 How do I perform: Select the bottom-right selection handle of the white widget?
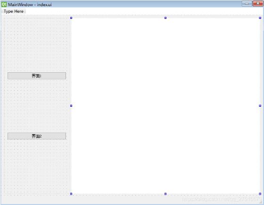[260, 194]
